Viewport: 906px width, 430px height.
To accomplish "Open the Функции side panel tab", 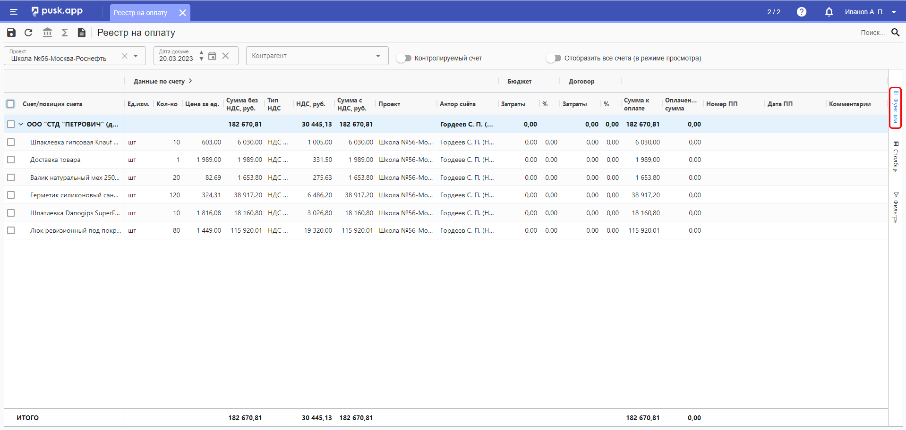I will point(895,108).
